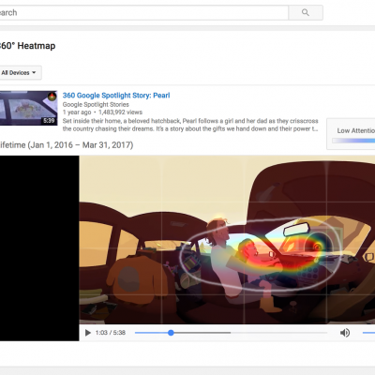Click the 1,483,992 views text

coord(120,112)
